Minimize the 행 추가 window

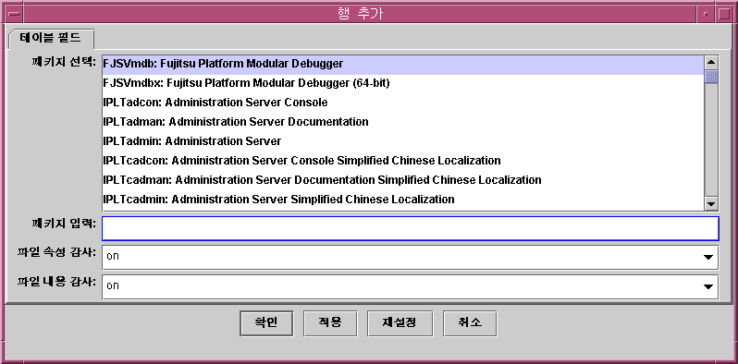705,14
